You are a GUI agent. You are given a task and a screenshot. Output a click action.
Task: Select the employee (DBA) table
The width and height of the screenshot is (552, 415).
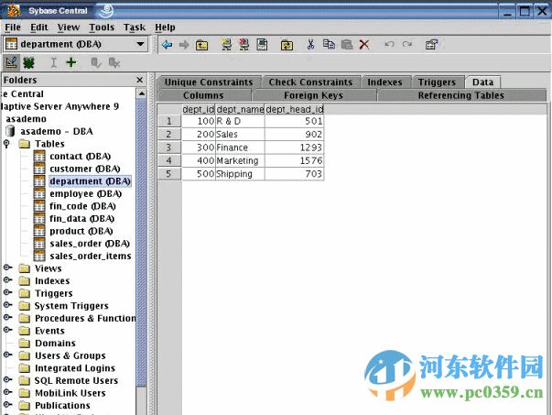tap(85, 194)
